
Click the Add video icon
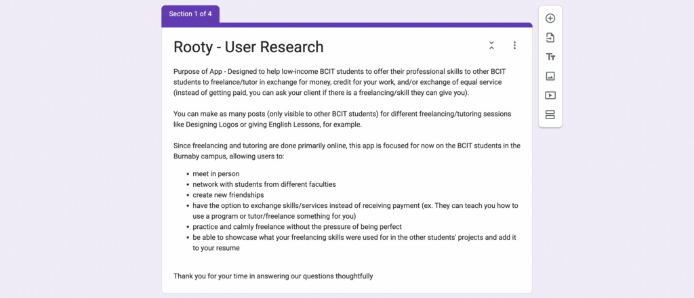coord(550,95)
